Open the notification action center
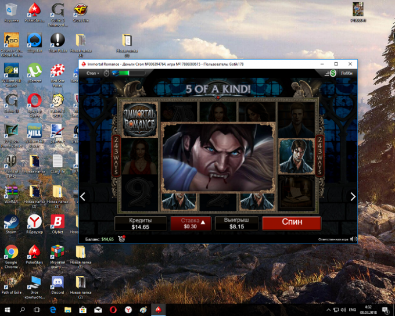 (x=386, y=310)
